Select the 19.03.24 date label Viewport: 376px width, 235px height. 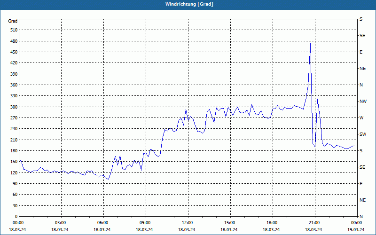point(356,229)
